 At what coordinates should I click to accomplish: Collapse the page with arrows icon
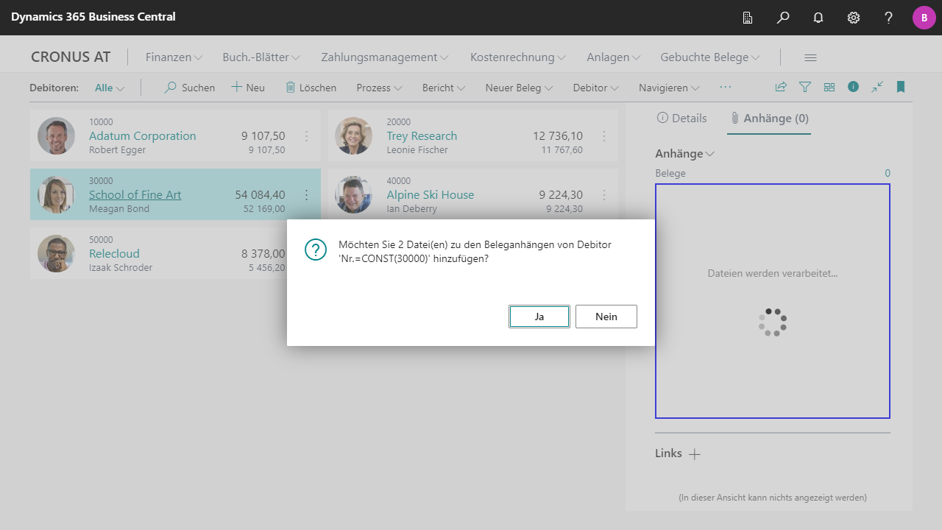[877, 87]
